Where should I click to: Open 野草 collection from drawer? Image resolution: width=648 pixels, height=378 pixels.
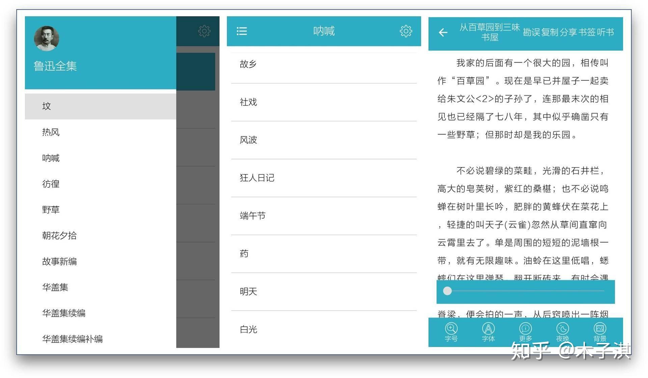point(51,210)
